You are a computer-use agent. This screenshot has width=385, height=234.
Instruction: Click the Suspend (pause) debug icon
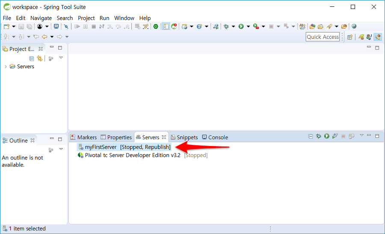(86, 26)
